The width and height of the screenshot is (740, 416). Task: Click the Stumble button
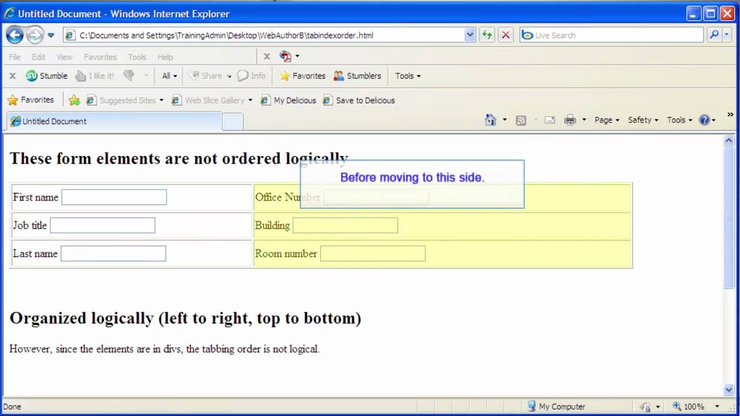(47, 76)
